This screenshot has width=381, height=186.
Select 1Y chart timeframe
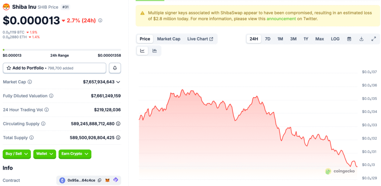[306, 39]
